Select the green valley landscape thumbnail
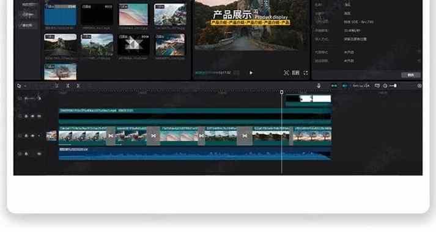The height and width of the screenshot is (232, 436). pos(97,45)
